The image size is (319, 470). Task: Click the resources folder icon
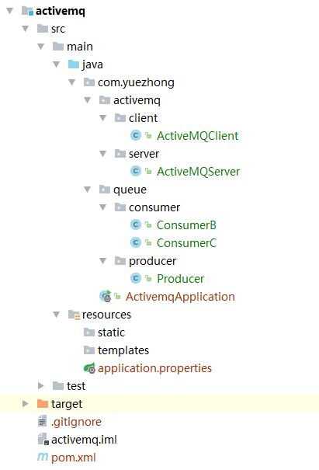[74, 315]
